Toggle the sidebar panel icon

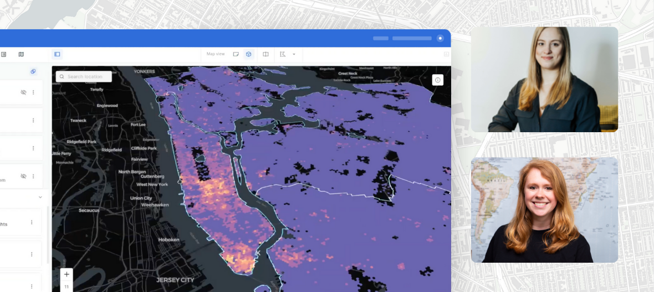pyautogui.click(x=57, y=54)
